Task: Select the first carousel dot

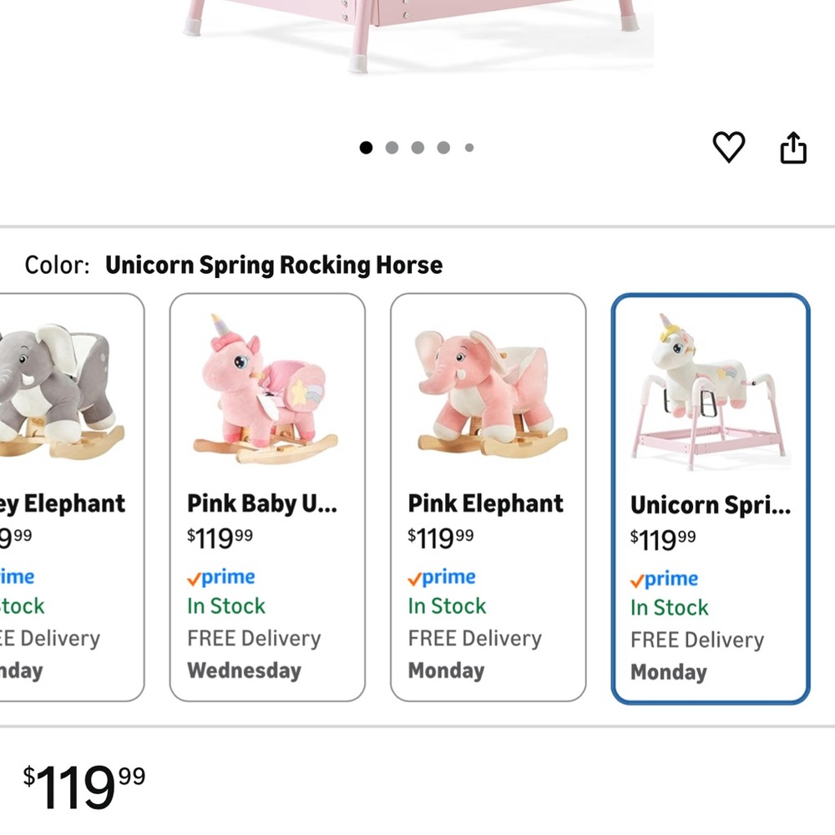Action: point(366,147)
